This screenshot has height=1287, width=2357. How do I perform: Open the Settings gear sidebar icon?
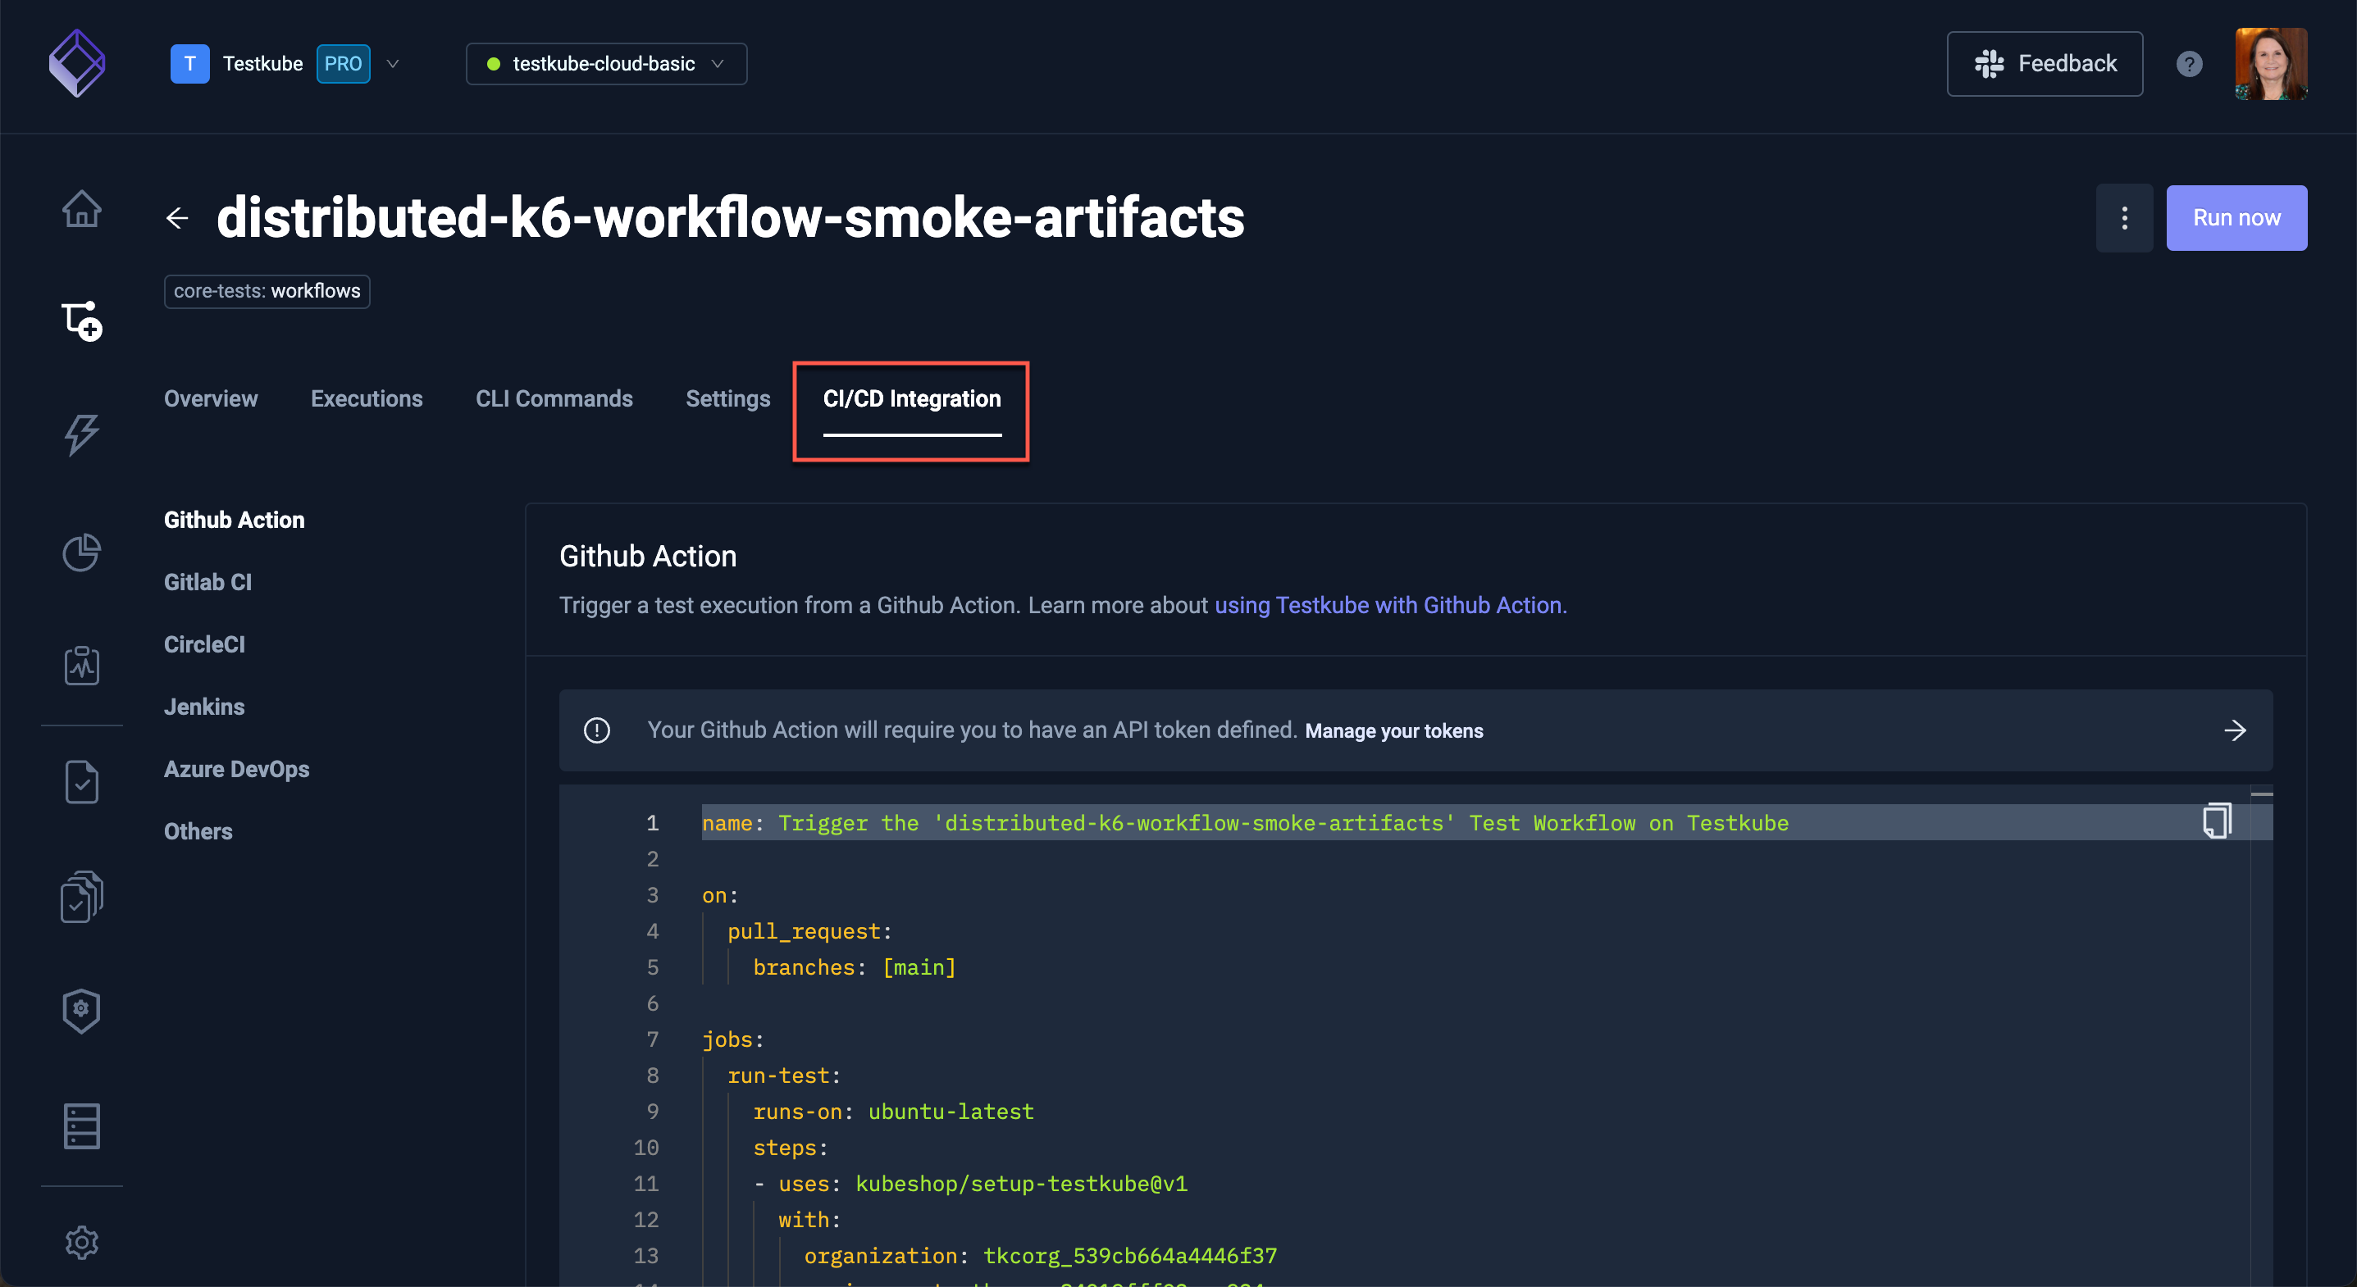[81, 1242]
